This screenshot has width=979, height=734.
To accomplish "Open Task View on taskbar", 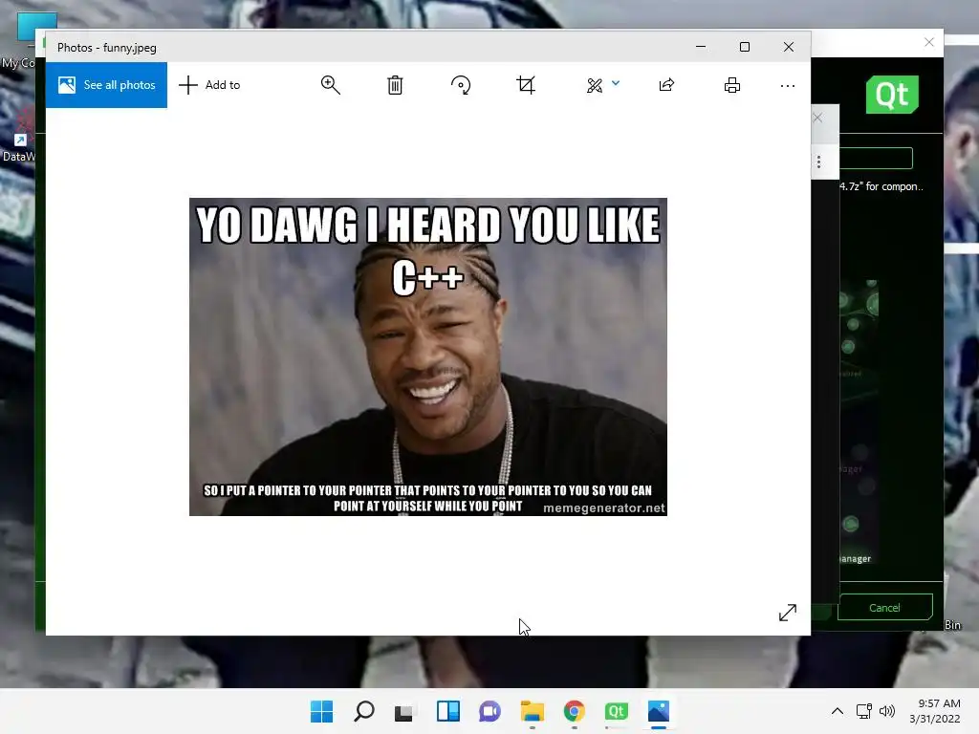I will [404, 711].
